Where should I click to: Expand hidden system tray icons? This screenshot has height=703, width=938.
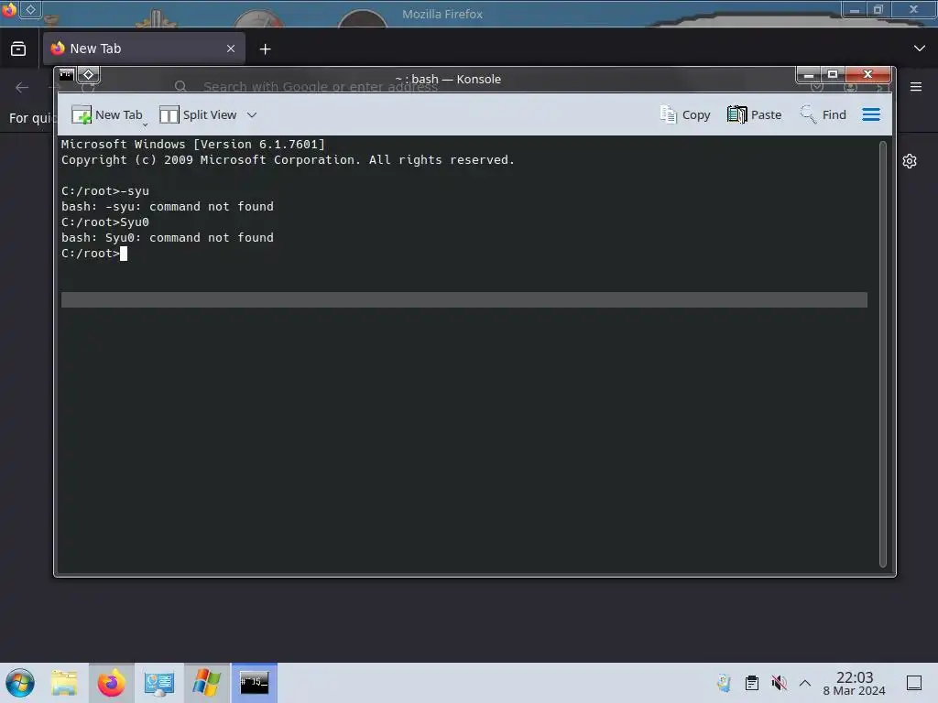point(805,683)
